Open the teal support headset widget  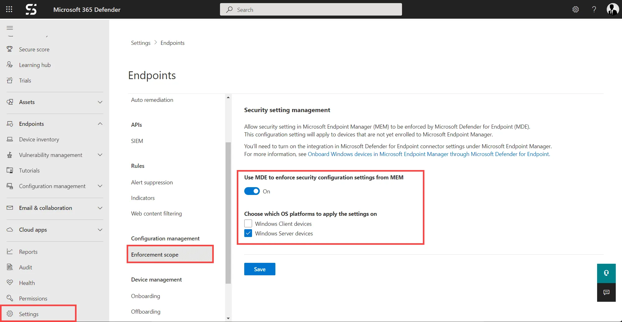coord(606,273)
